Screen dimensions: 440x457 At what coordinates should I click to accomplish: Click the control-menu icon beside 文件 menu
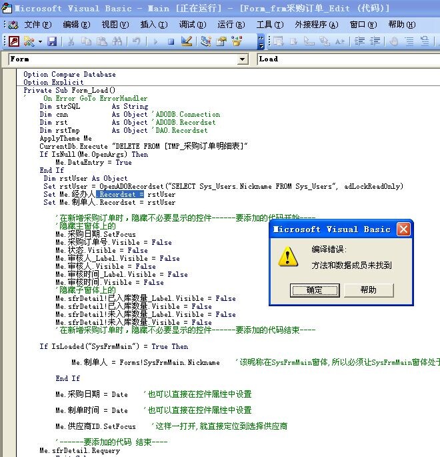pos(13,25)
